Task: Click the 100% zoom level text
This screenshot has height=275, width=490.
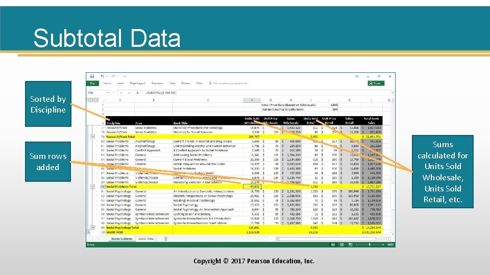Action: click(390, 244)
